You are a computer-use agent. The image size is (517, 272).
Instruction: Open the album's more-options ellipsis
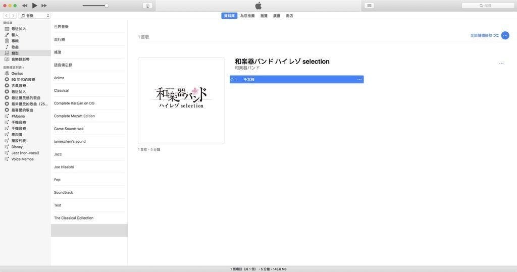(501, 64)
